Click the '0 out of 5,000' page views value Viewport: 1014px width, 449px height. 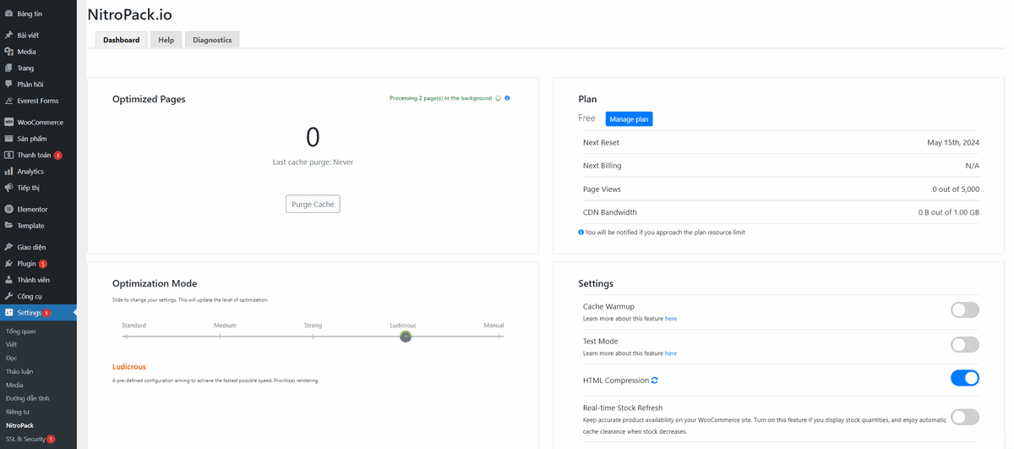pos(956,189)
